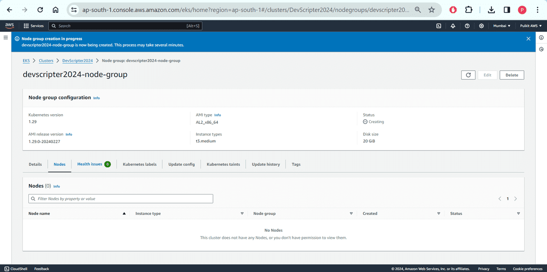
Task: Open DevScripter2024 cluster breadcrumb link
Action: click(78, 61)
